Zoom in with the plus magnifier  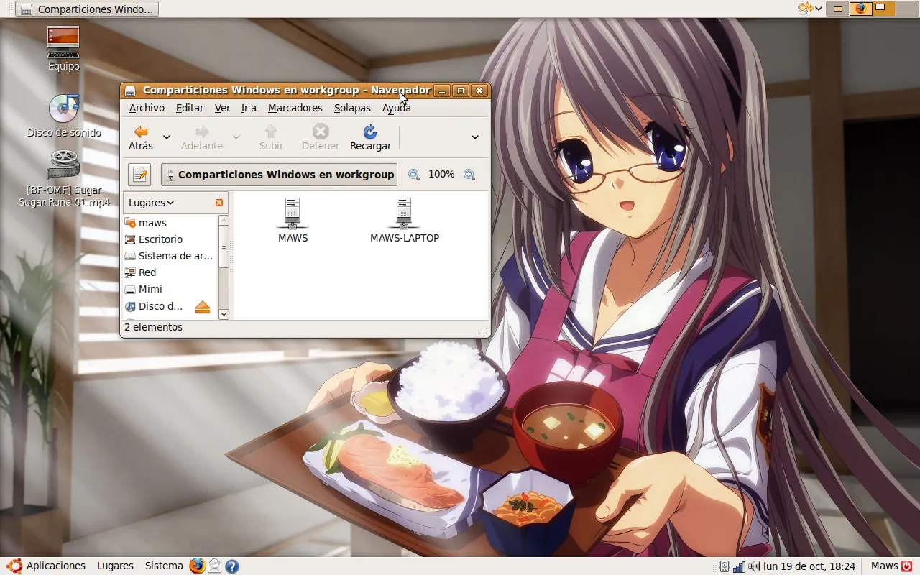click(x=469, y=175)
